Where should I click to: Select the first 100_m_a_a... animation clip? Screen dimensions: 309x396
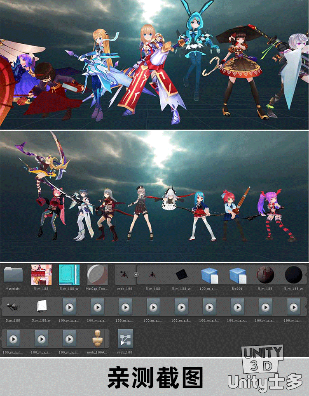click(69, 306)
